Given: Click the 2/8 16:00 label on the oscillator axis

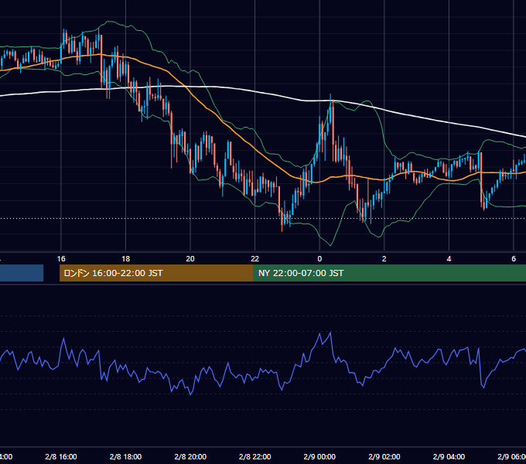Looking at the screenshot, I should pyautogui.click(x=61, y=456).
